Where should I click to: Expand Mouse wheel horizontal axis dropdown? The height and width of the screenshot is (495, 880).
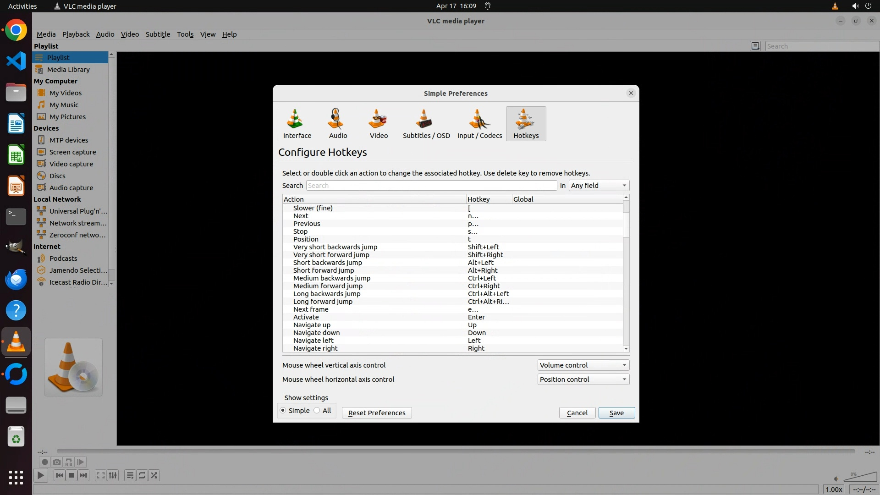coord(583,379)
